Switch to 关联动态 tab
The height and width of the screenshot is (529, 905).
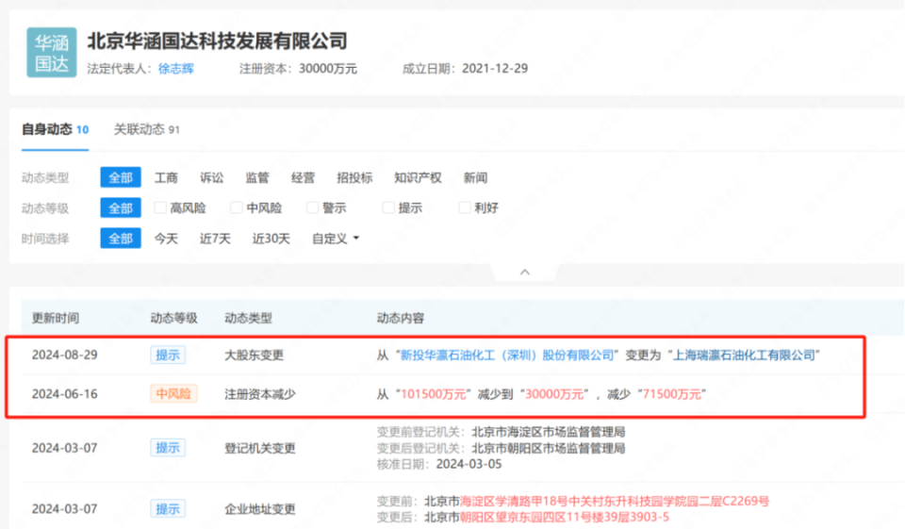pyautogui.click(x=147, y=129)
